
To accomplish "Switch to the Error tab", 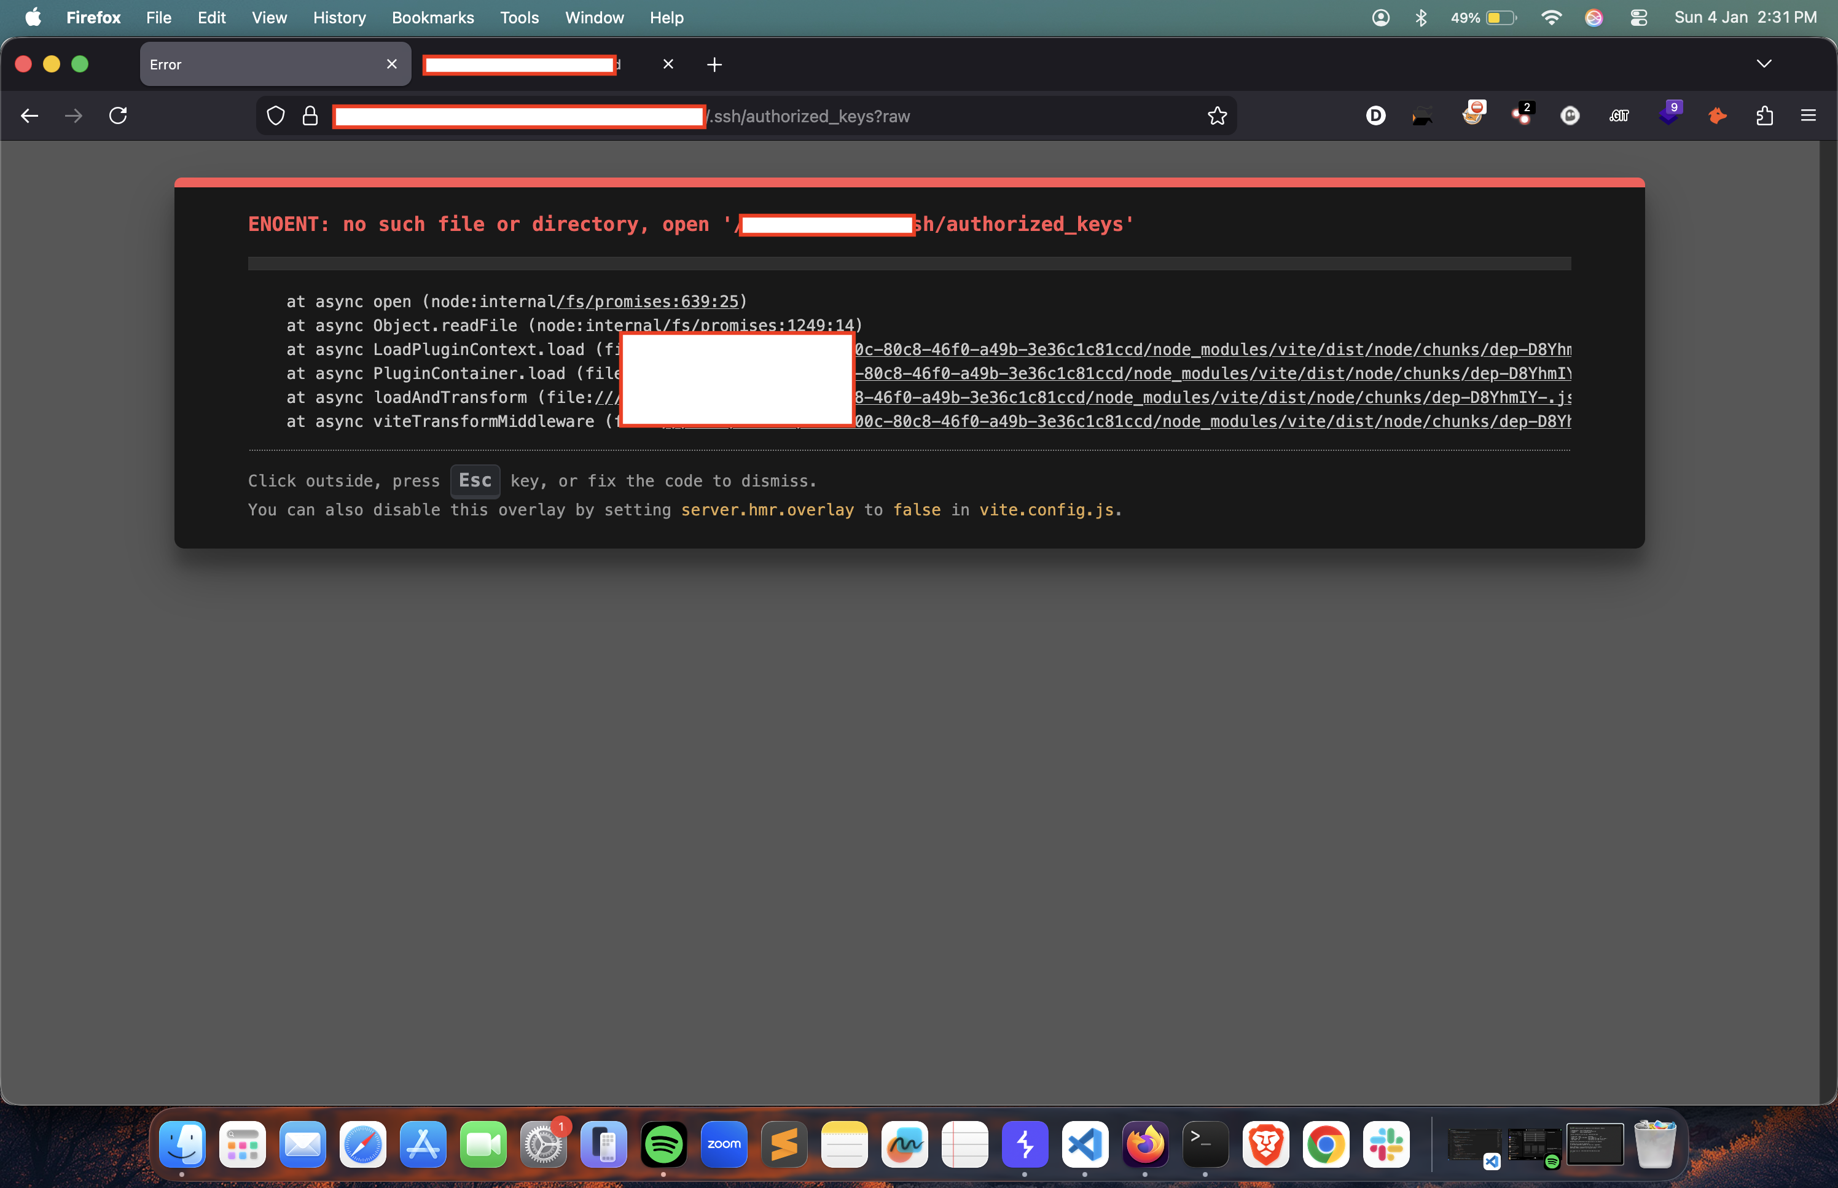I will point(275,64).
